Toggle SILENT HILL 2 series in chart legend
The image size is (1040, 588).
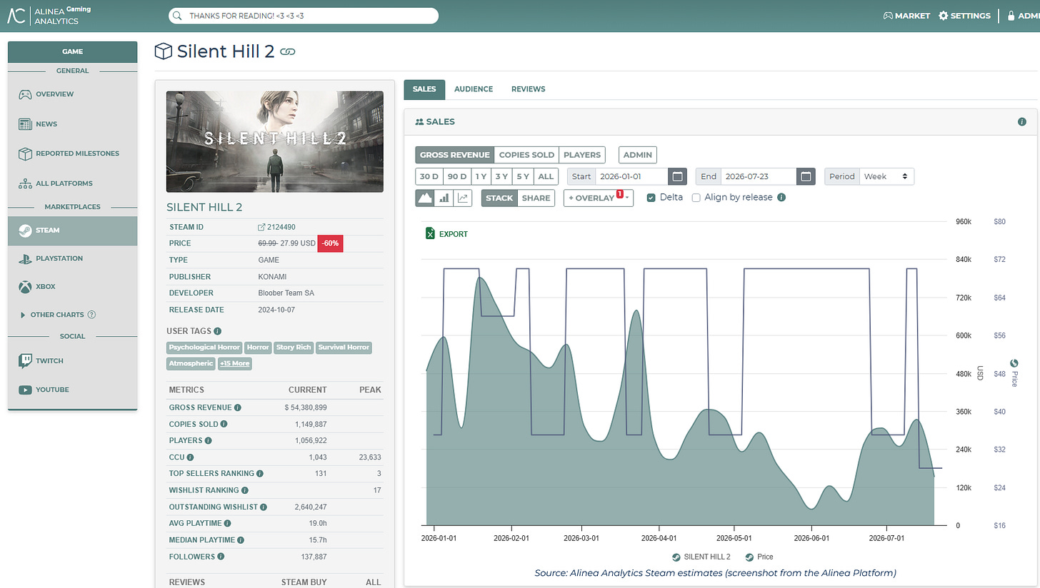pyautogui.click(x=701, y=557)
